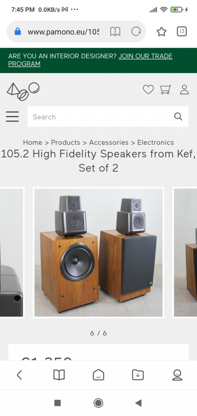Open the Electronics breadcrumb
The image size is (197, 416).
[x=155, y=143]
